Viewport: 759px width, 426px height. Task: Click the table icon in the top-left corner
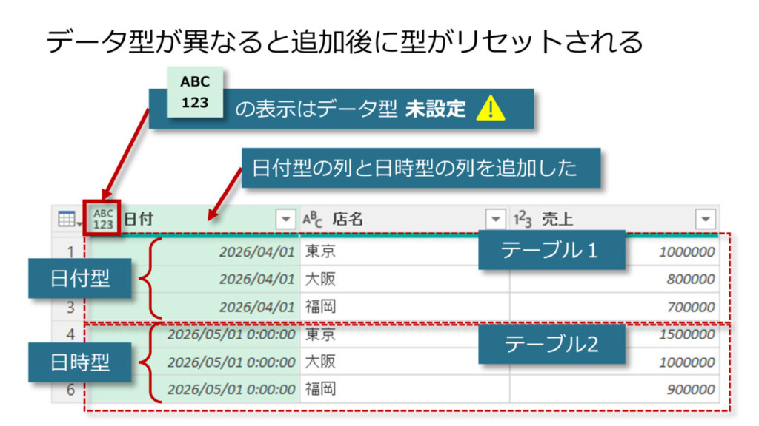[67, 219]
